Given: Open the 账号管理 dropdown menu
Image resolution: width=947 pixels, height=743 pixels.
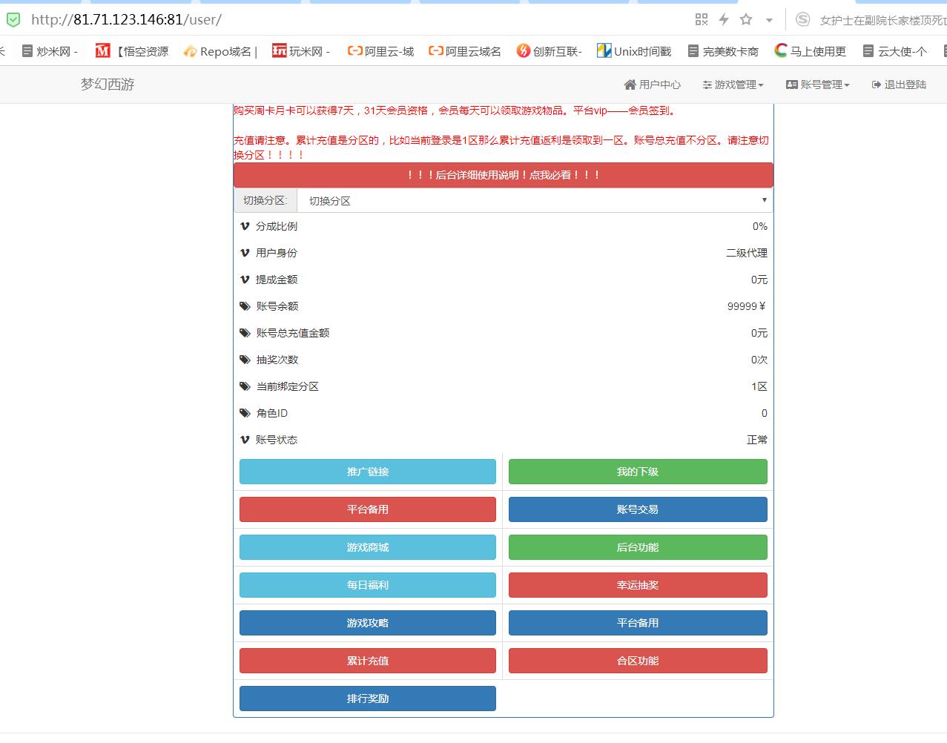Looking at the screenshot, I should 818,85.
